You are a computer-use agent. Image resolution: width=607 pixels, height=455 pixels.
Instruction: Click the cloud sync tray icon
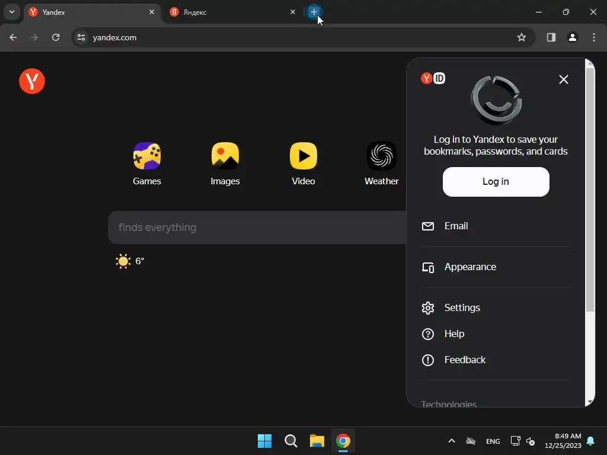click(x=471, y=441)
